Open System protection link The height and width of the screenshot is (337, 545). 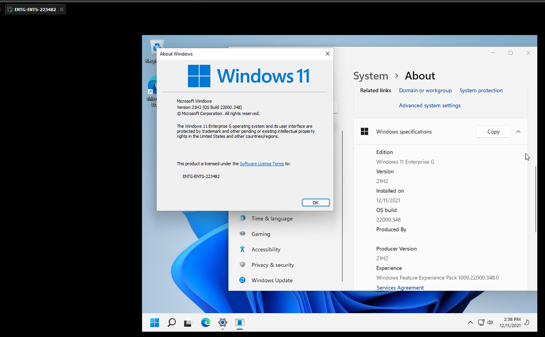coord(481,90)
